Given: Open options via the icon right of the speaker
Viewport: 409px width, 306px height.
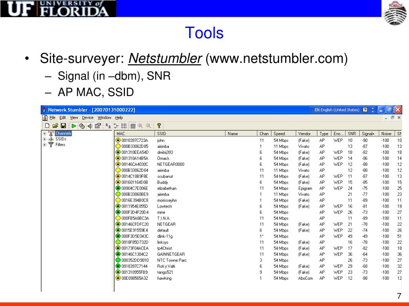Looking at the screenshot, I should coord(98,126).
